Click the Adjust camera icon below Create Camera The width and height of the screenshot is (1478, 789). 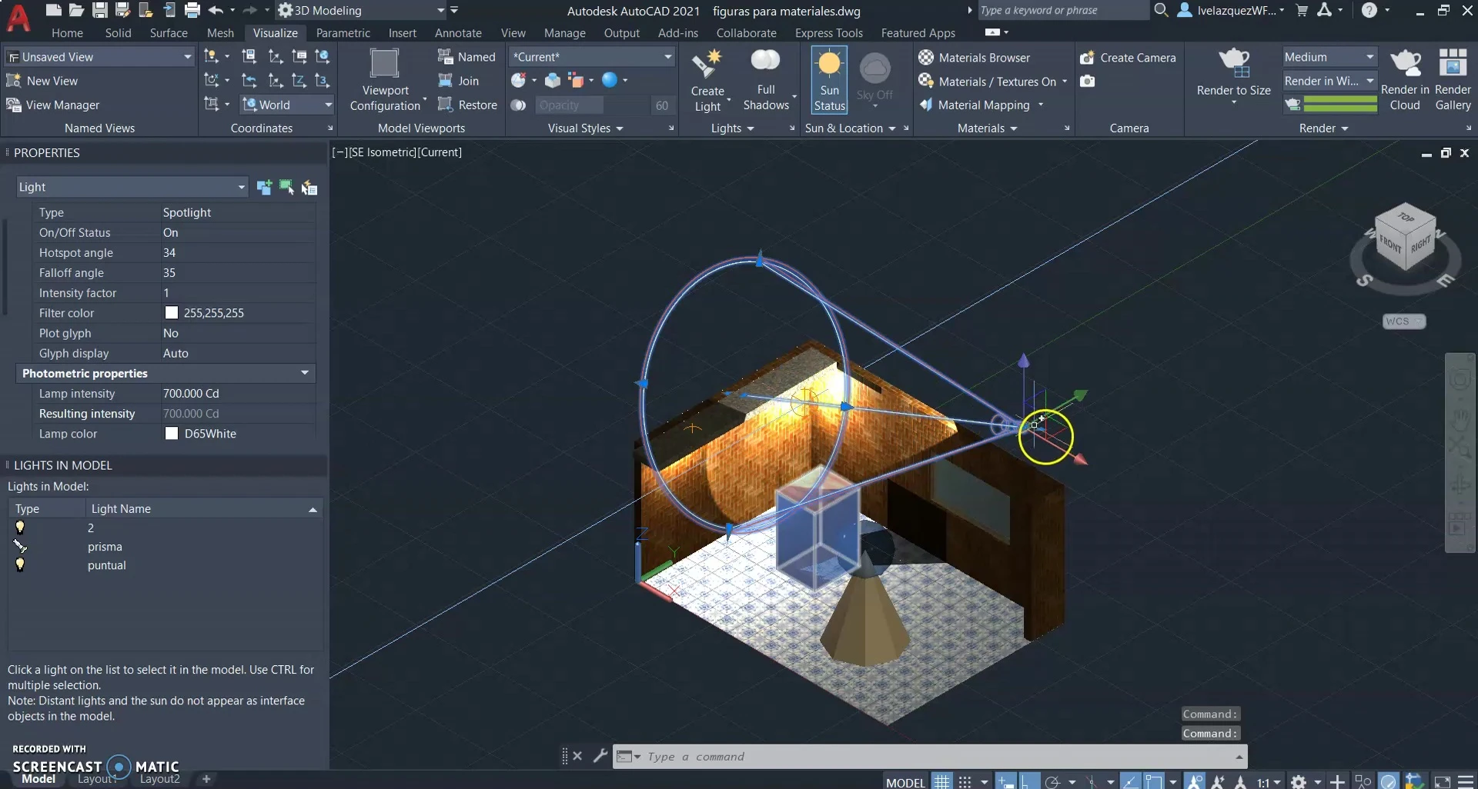(x=1087, y=81)
